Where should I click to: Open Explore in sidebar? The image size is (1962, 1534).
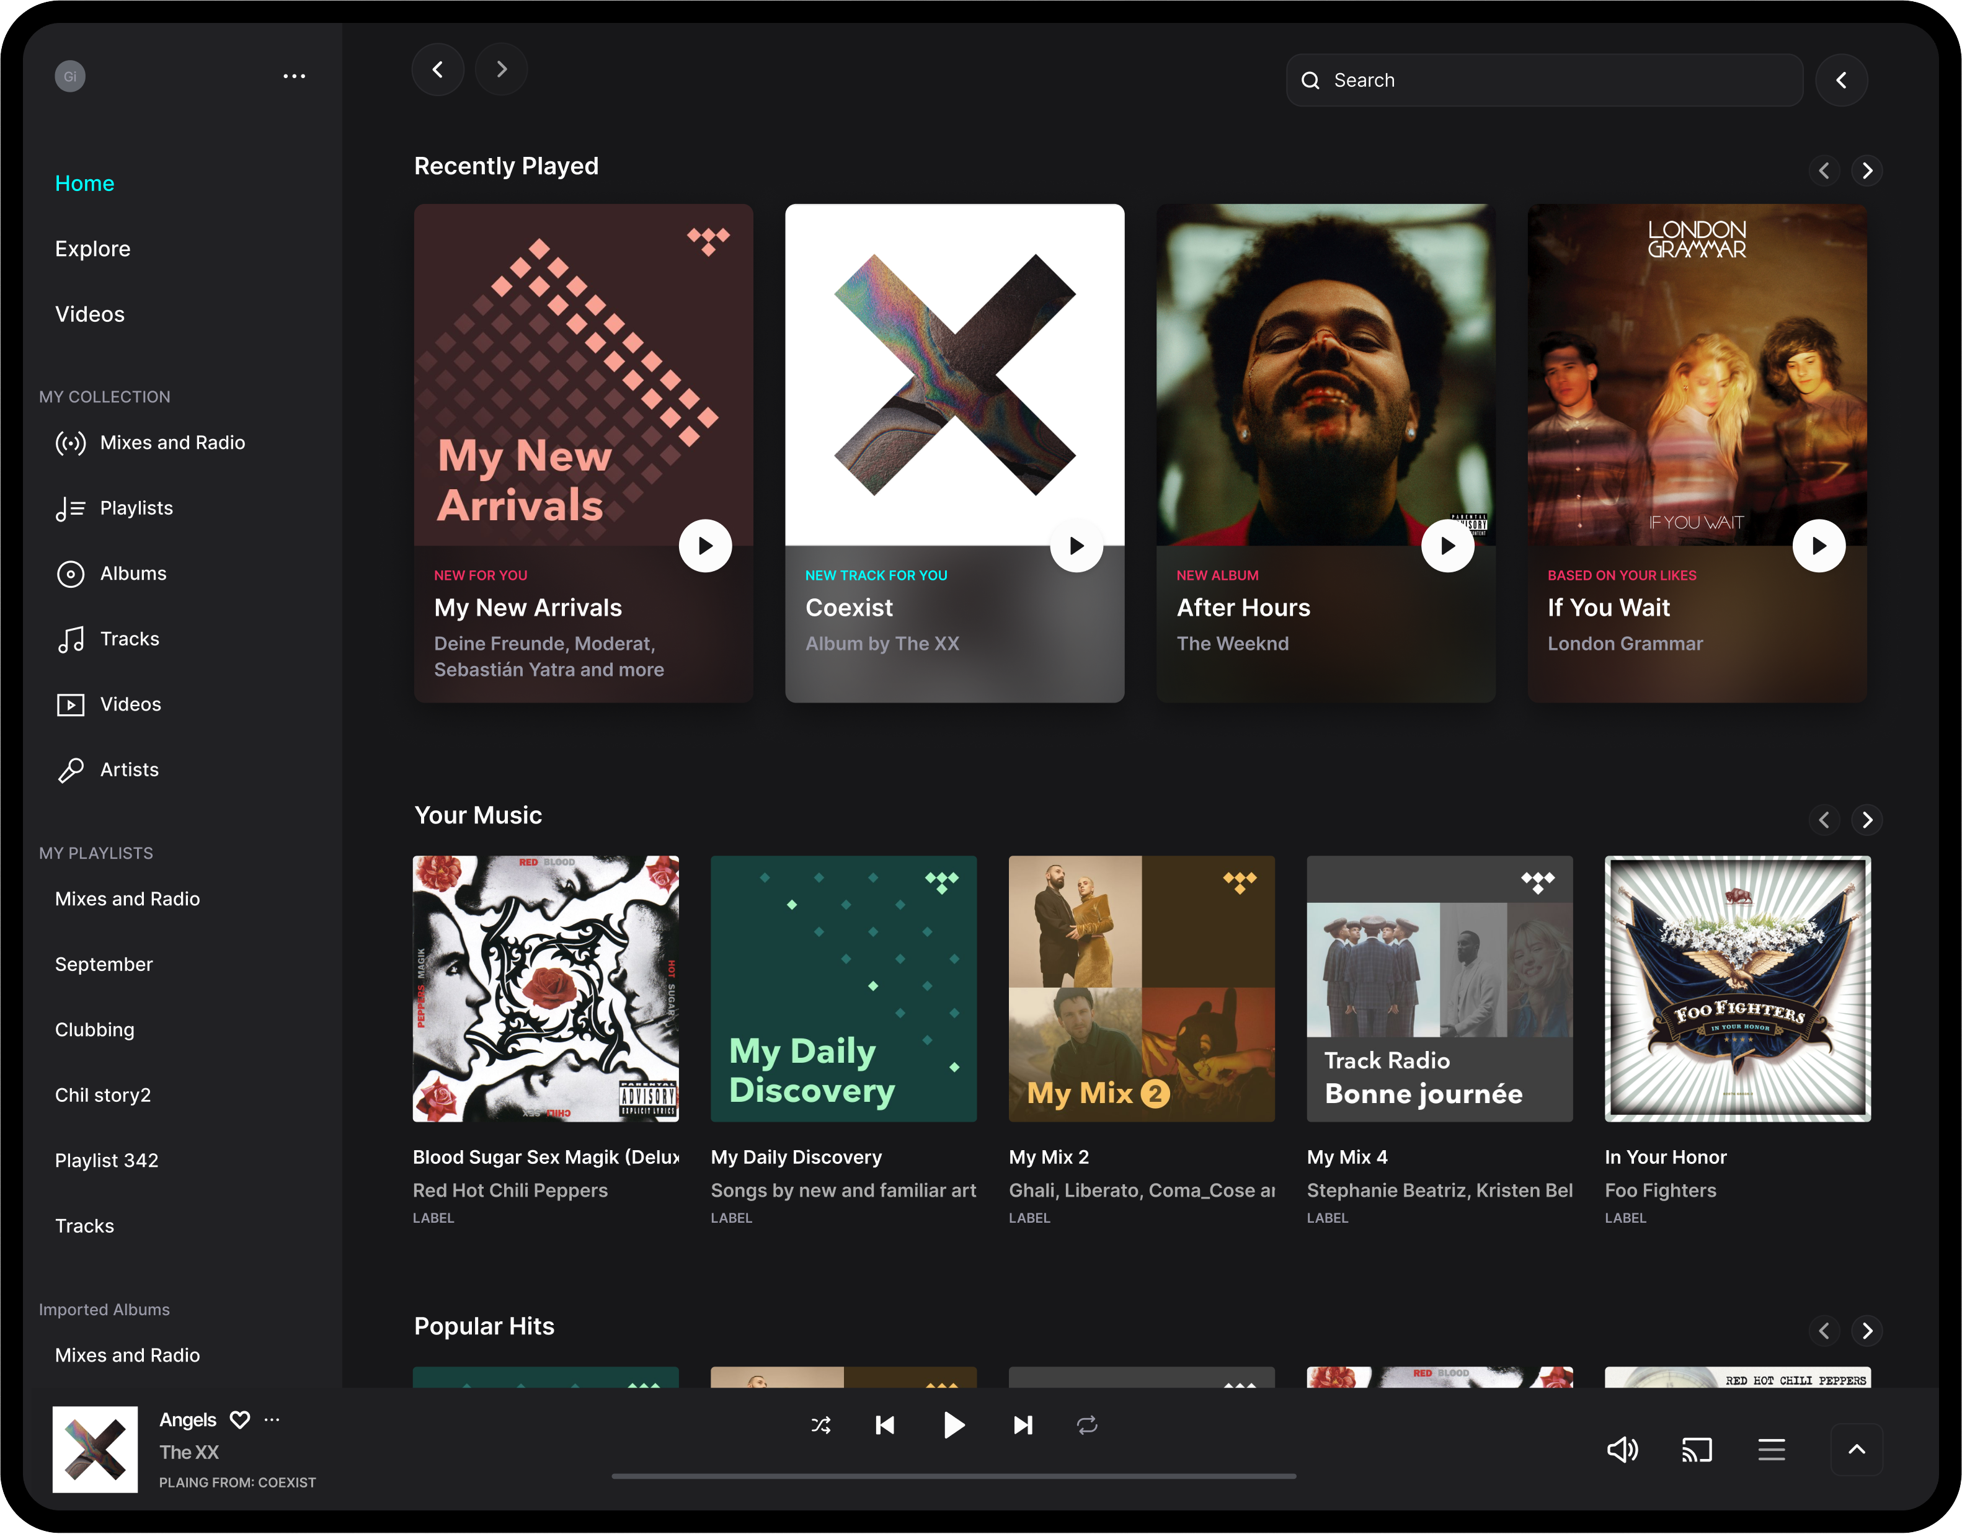92,249
